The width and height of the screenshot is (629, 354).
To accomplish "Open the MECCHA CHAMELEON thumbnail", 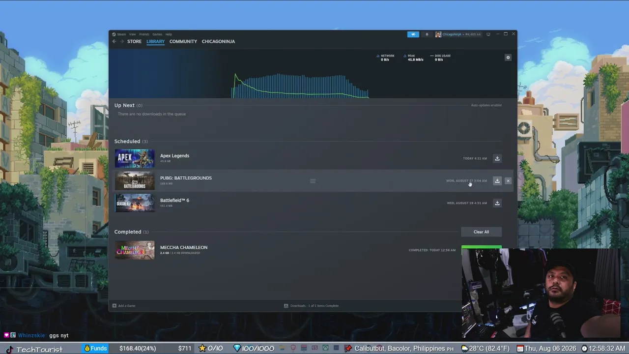I will click(135, 250).
